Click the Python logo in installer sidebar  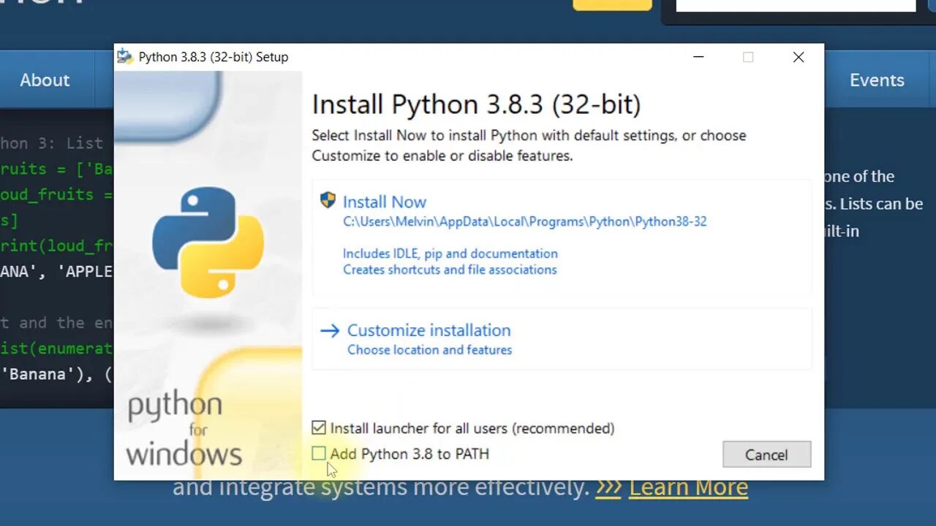click(208, 243)
